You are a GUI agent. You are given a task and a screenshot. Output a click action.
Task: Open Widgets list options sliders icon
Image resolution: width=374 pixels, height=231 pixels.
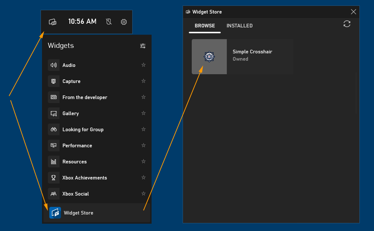pyautogui.click(x=143, y=46)
